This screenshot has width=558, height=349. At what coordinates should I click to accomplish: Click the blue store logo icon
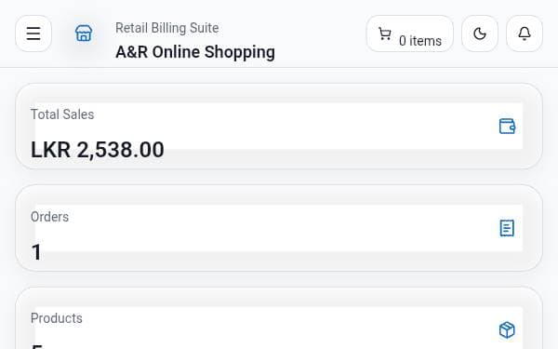[x=84, y=34]
